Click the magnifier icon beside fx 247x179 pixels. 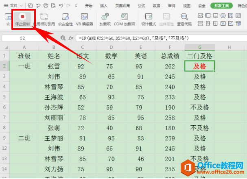point(63,38)
